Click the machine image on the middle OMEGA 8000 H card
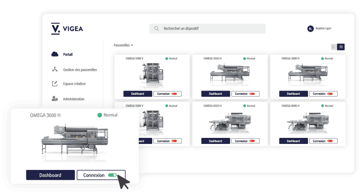 [230, 123]
